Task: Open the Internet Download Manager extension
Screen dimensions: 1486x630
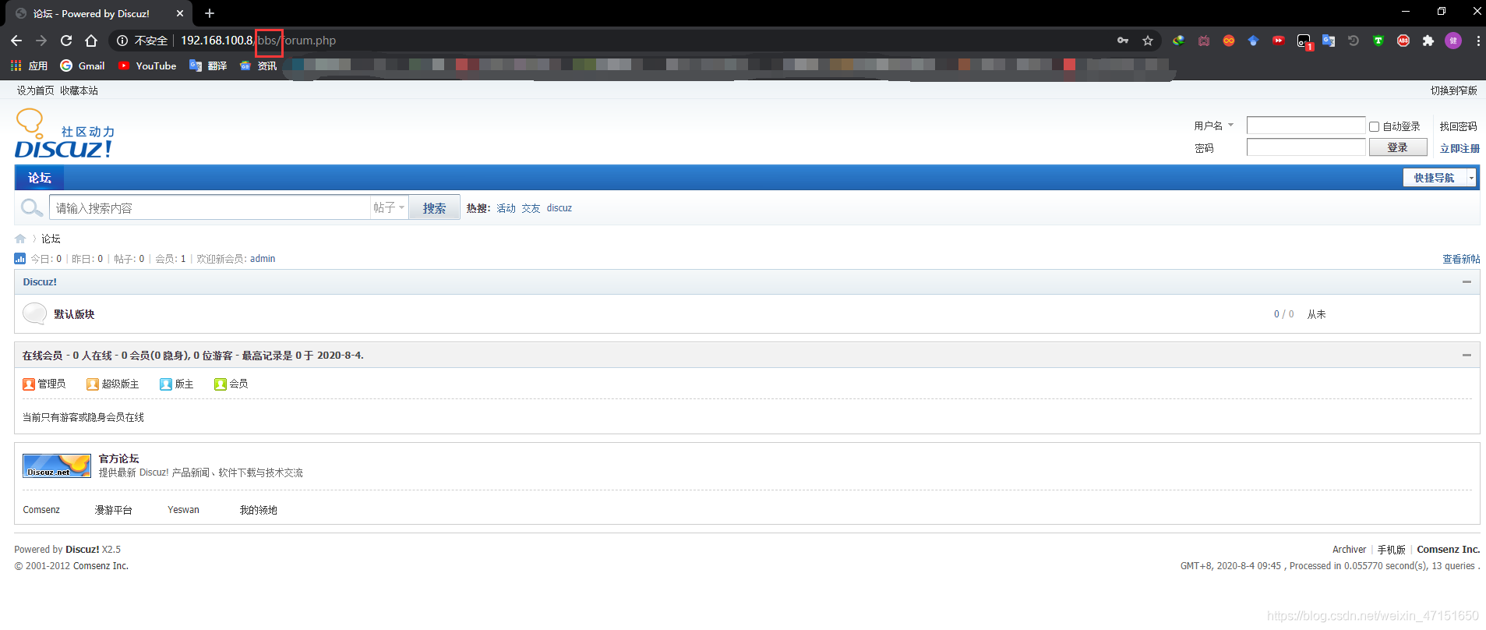Action: click(x=1178, y=41)
